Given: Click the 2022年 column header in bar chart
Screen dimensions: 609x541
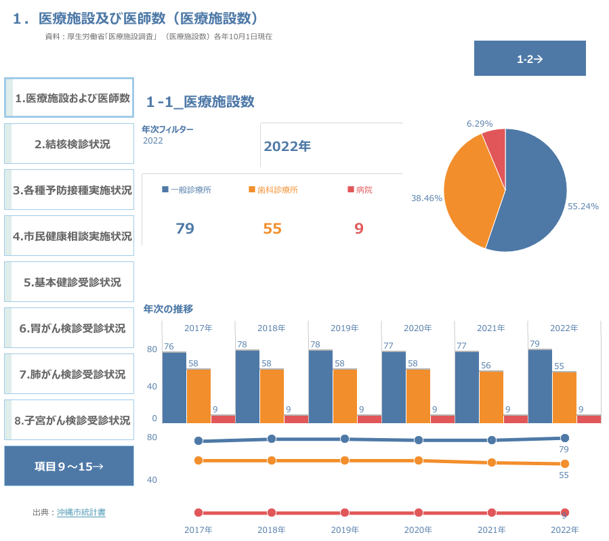Looking at the screenshot, I should coord(564,328).
